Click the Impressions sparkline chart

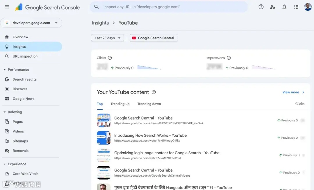click(264, 67)
